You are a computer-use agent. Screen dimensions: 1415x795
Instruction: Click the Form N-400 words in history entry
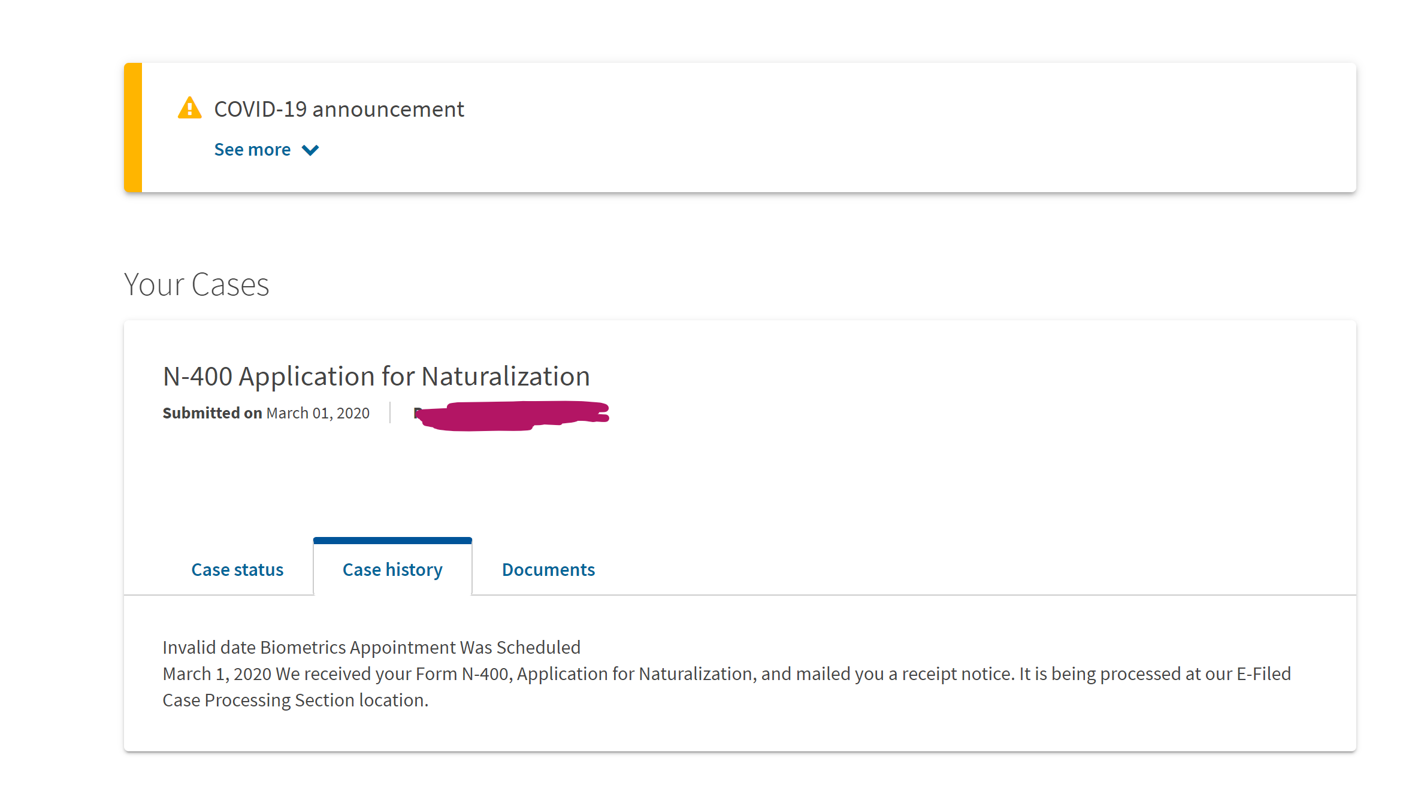tap(462, 673)
